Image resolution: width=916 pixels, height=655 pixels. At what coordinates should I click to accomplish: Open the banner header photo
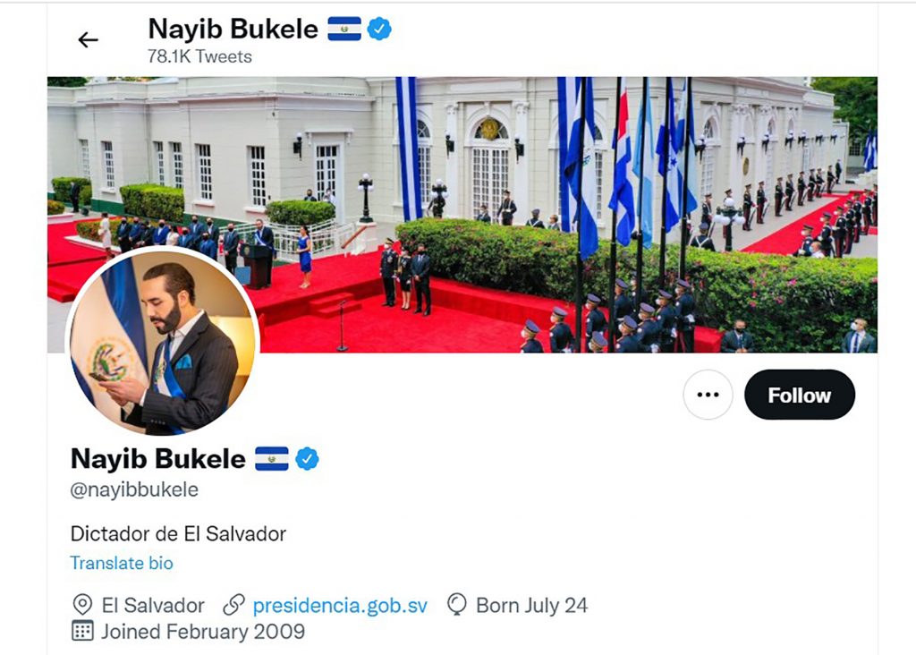pos(462,215)
